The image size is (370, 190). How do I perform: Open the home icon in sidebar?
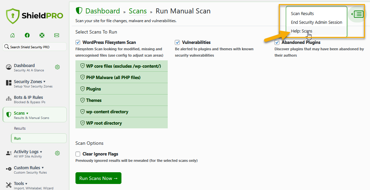12,36
